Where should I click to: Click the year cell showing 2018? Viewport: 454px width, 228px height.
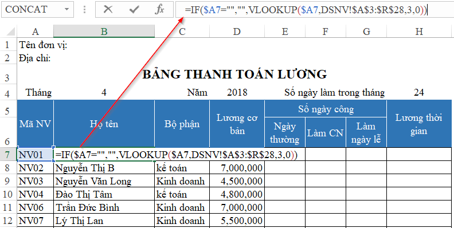pos(237,93)
